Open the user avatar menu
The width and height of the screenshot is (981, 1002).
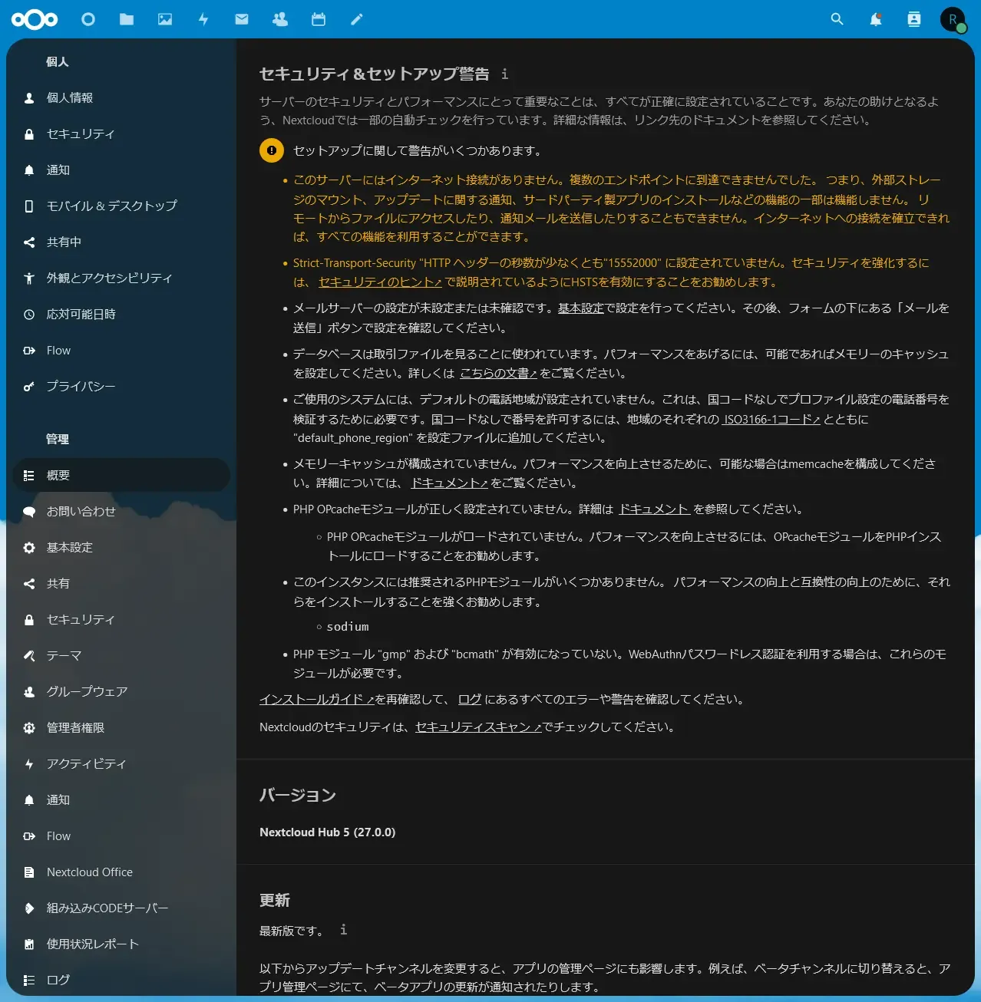953,19
